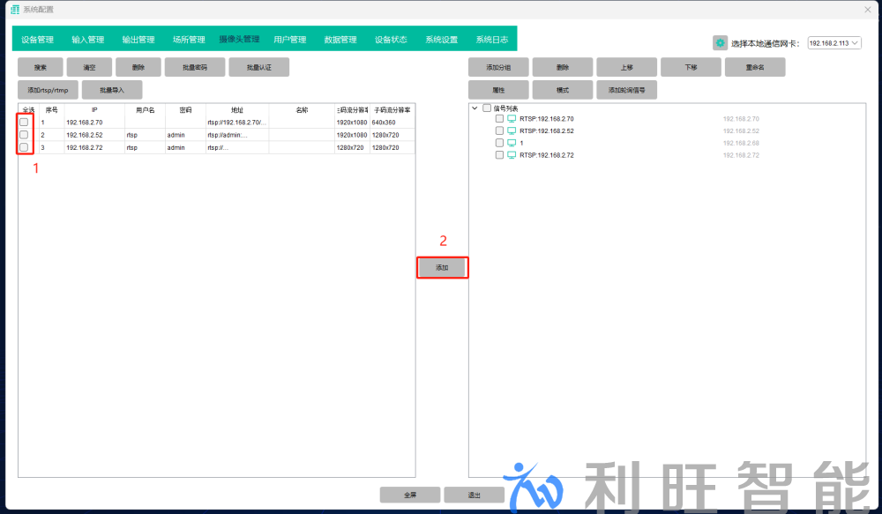Check the RTSP:192.168.2.52 signal checkbox
Image resolution: width=882 pixels, height=514 pixels.
[499, 131]
